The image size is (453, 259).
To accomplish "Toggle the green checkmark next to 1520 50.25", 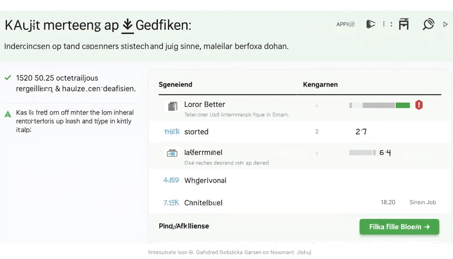I will pyautogui.click(x=7, y=78).
